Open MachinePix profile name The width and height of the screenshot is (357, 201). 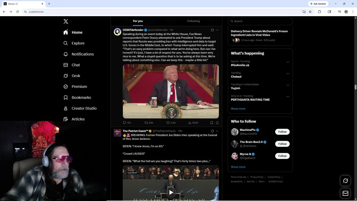coord(248,130)
